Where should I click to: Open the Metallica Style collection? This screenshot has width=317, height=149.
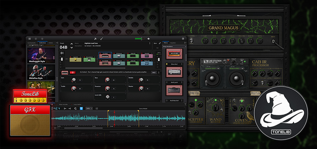[x=41, y=72]
